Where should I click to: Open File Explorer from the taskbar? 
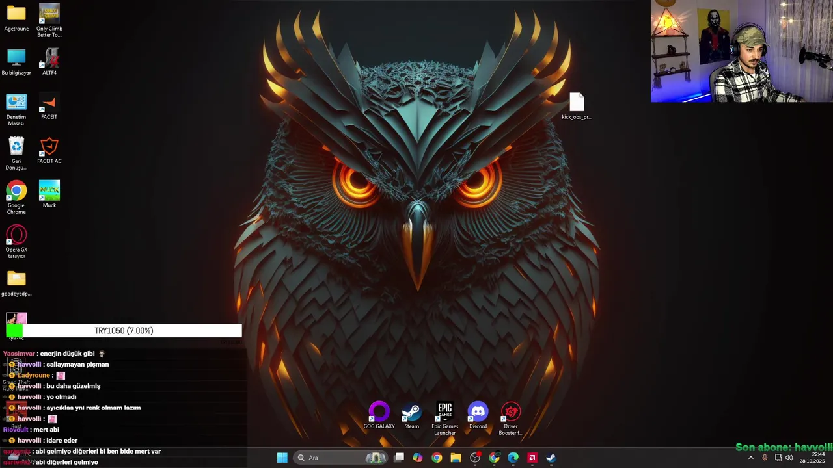tap(456, 458)
